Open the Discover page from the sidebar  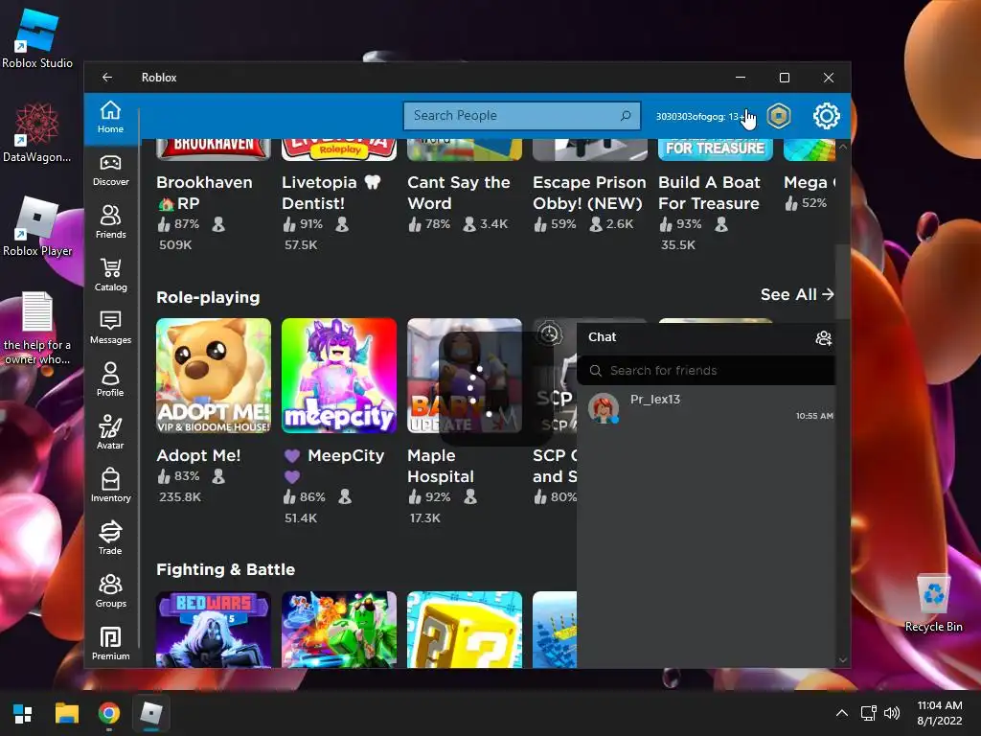[x=110, y=171]
